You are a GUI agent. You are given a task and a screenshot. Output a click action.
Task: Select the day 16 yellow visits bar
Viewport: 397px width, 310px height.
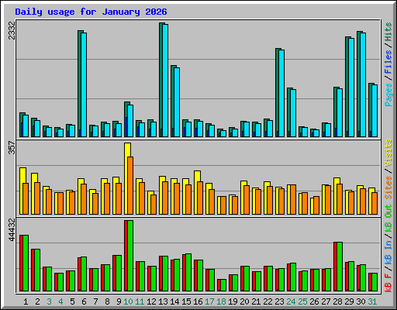[x=196, y=192]
